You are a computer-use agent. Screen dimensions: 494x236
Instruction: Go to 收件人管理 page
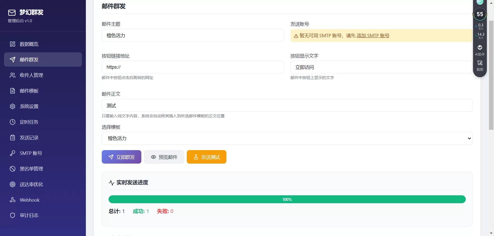(x=43, y=75)
